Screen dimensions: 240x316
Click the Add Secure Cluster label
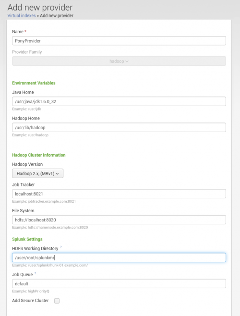point(30,301)
